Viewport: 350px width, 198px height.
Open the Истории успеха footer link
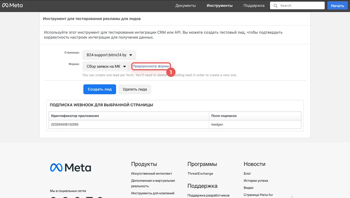coord(256,180)
